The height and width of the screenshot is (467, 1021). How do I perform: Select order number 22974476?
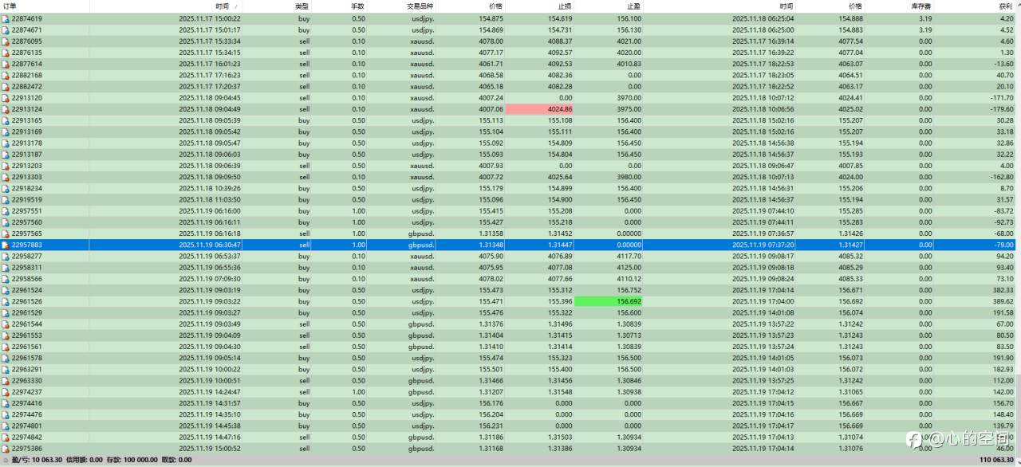point(27,414)
